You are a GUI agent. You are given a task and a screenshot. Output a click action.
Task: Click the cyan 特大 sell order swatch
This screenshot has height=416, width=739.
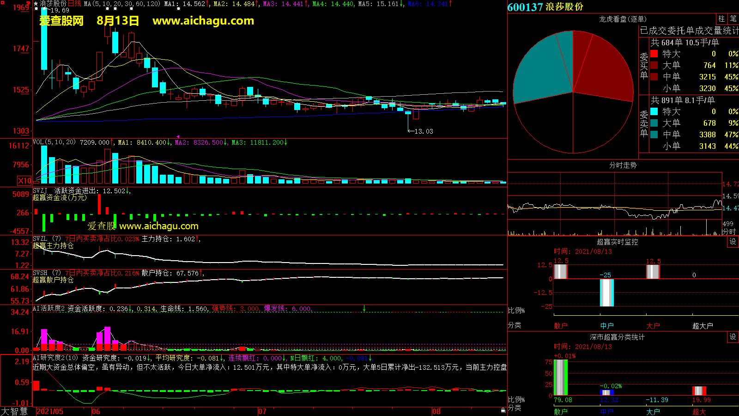coord(654,111)
